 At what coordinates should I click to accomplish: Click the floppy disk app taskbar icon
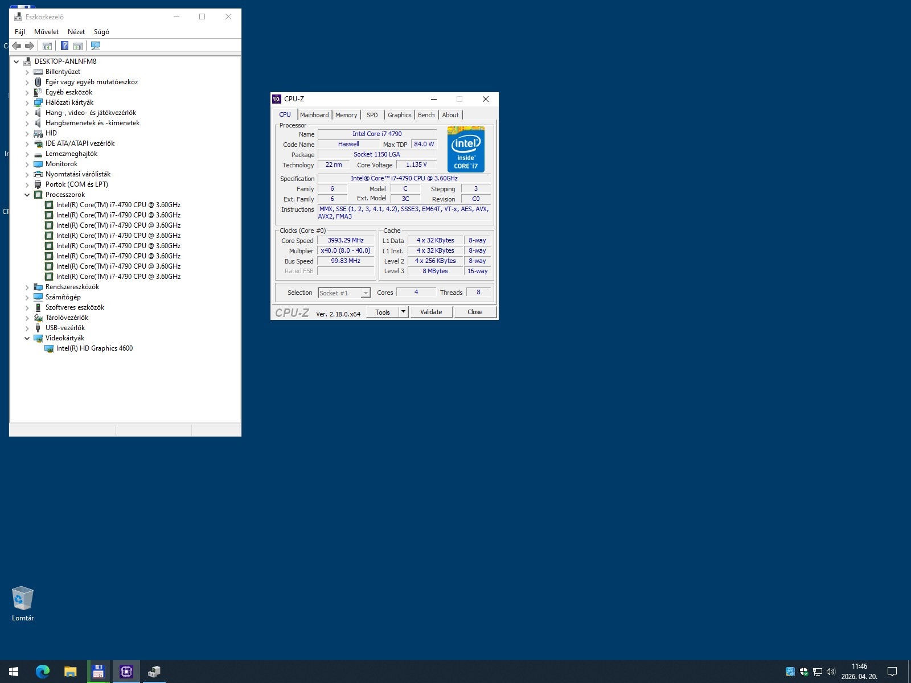(x=98, y=672)
